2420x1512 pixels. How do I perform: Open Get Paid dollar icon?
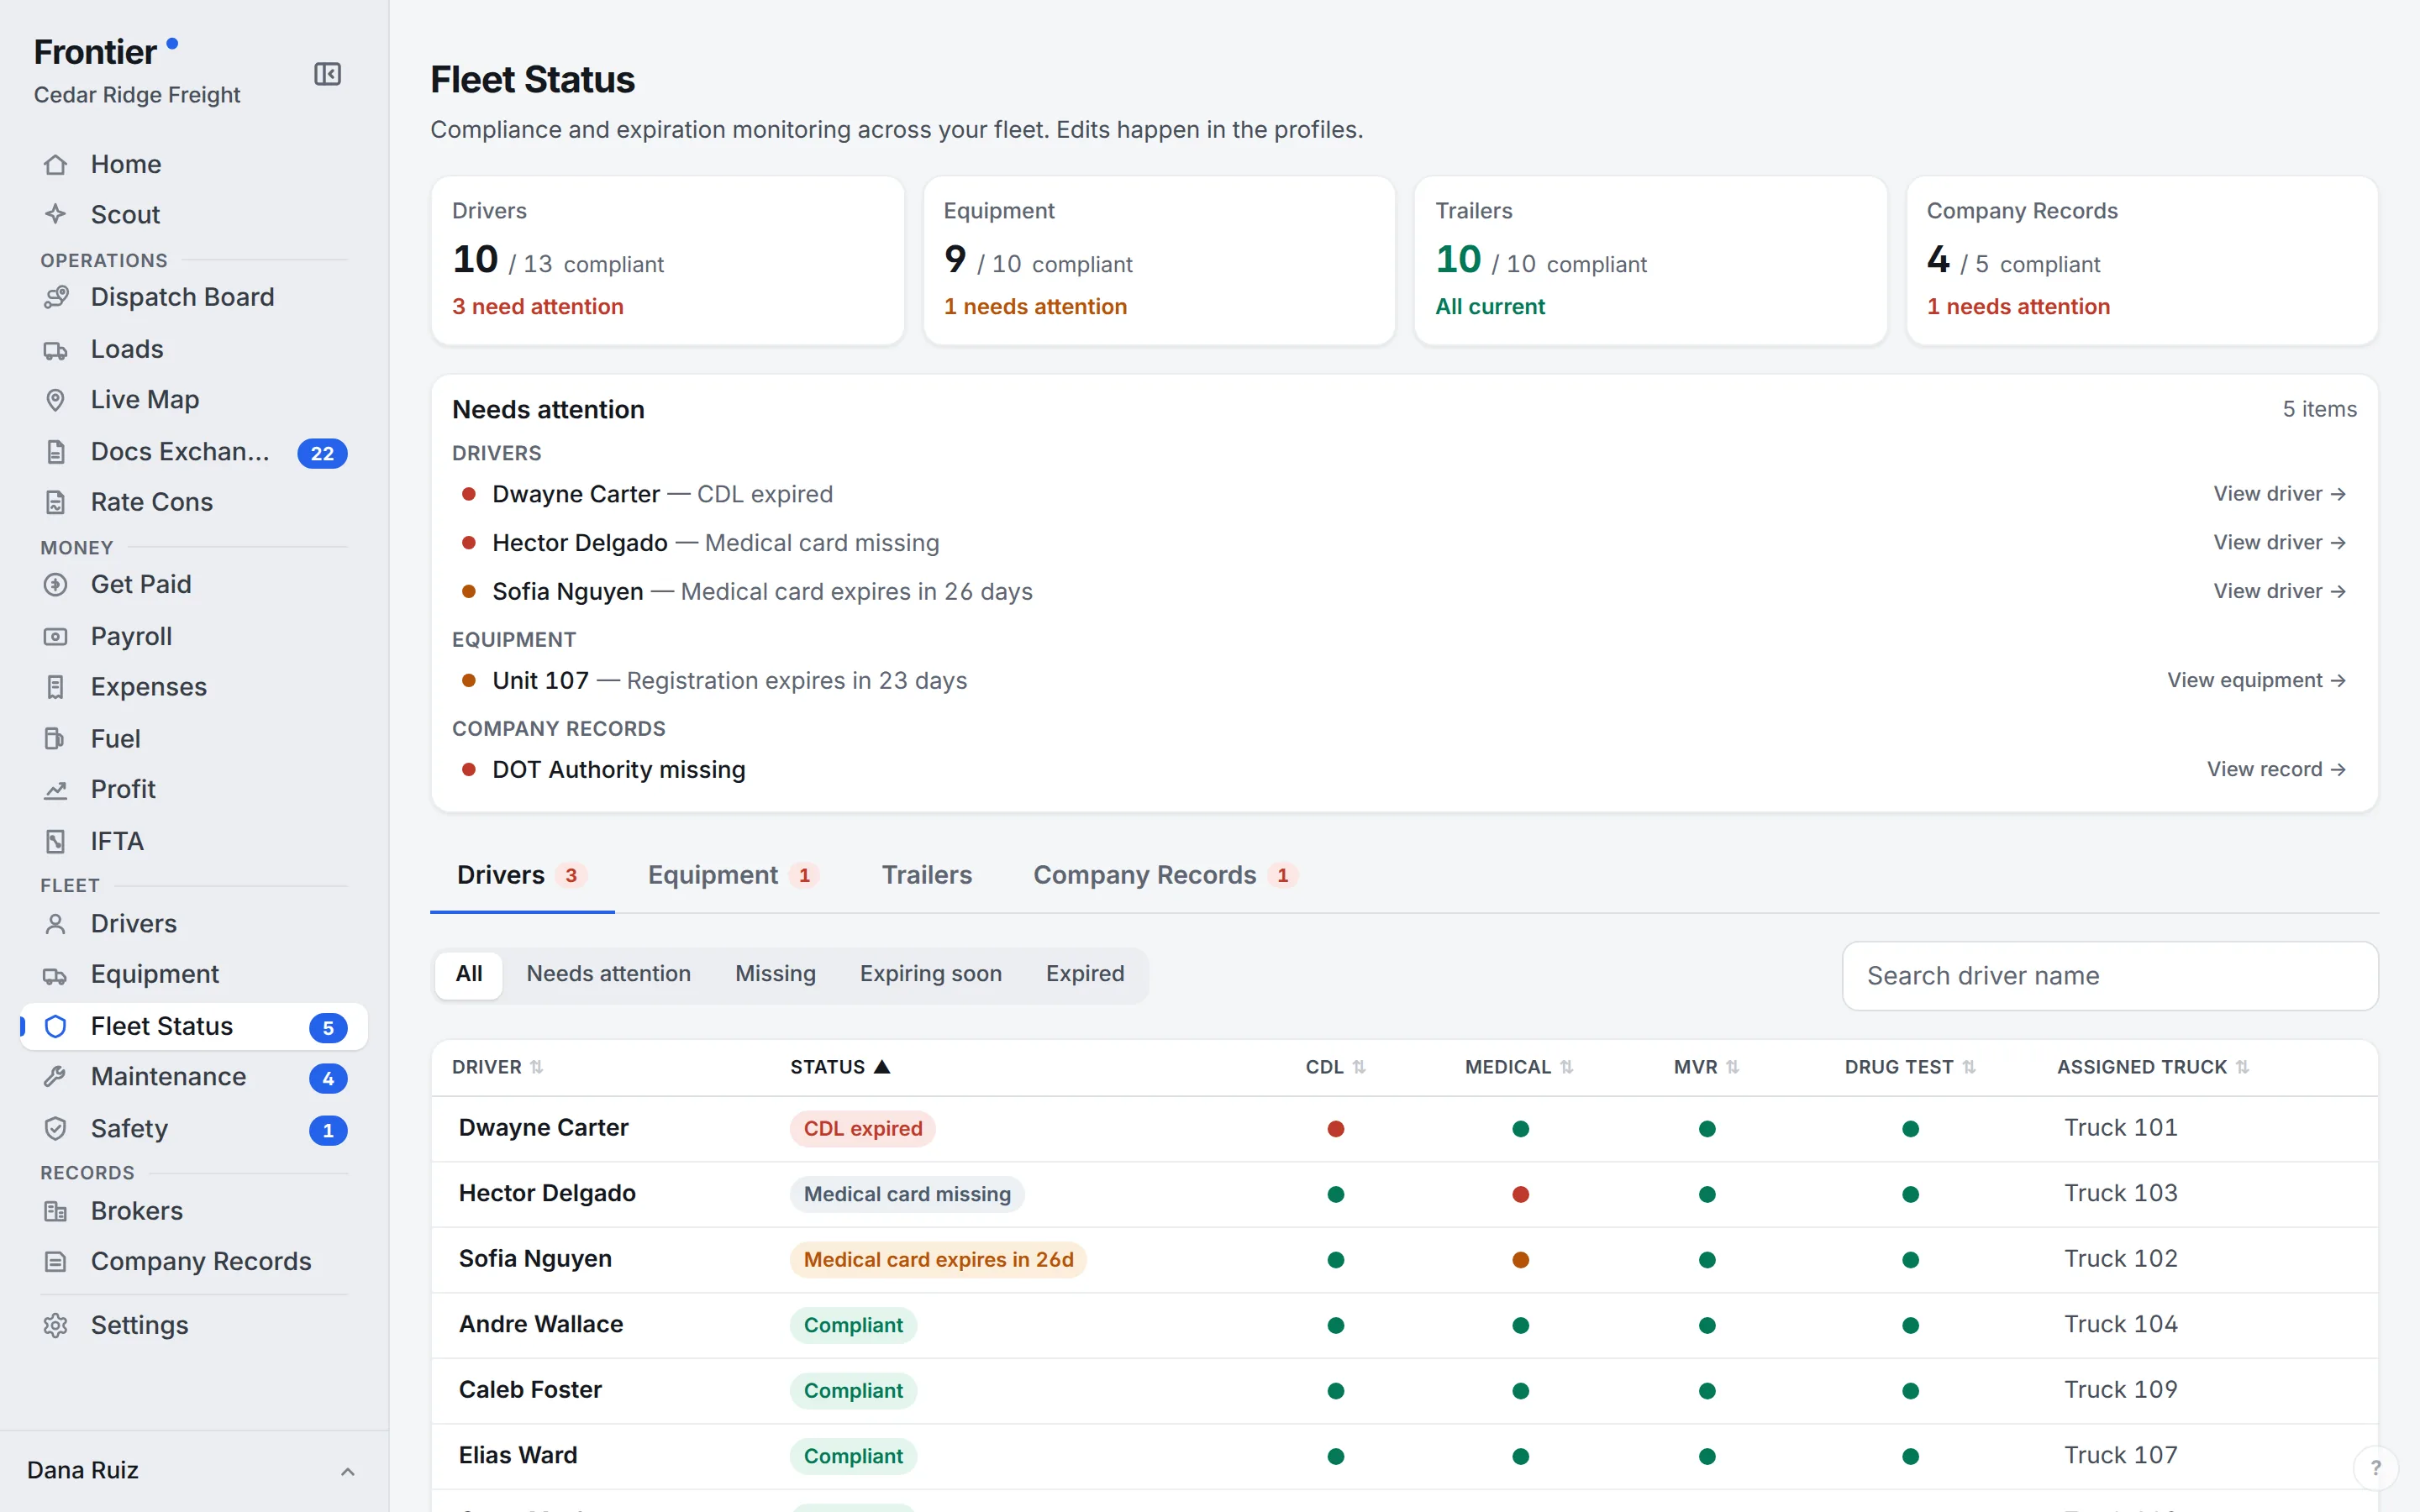(x=56, y=584)
